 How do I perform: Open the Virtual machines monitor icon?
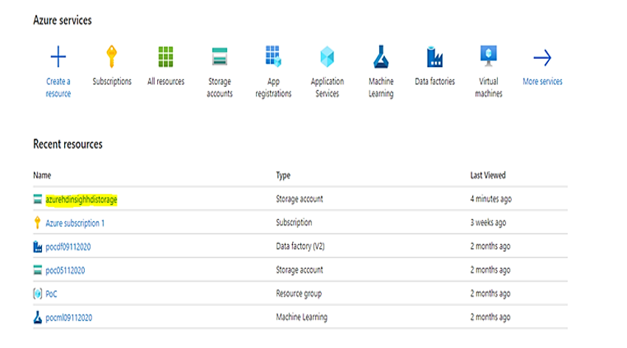488,56
